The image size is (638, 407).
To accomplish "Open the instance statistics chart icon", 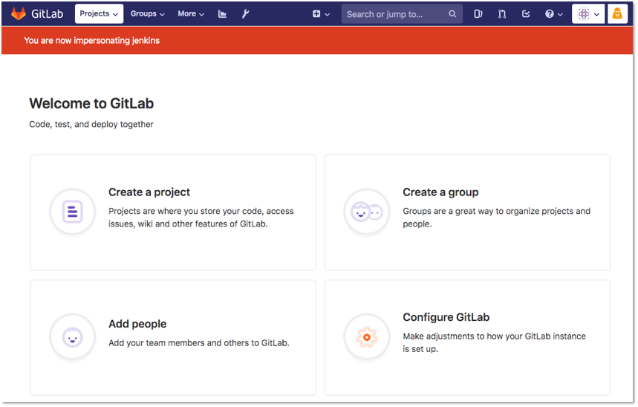I will (222, 14).
